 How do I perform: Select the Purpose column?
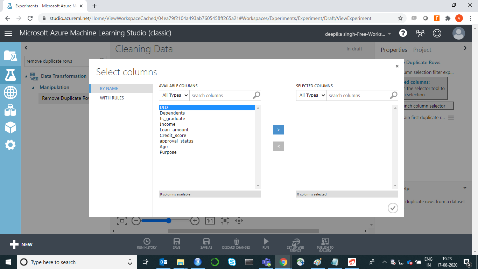207,152
